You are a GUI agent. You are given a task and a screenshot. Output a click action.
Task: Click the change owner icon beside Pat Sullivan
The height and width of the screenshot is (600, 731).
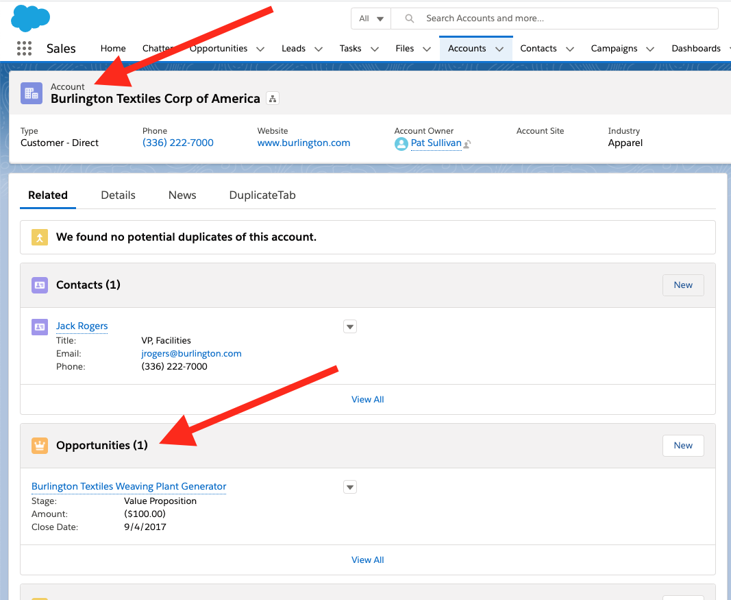tap(467, 144)
